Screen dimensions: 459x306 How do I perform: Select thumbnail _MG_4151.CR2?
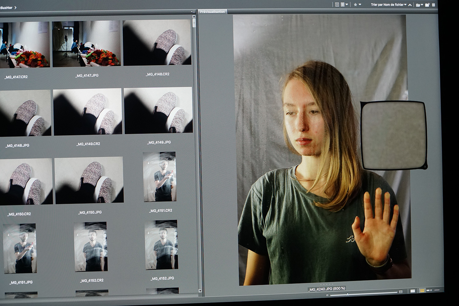[159, 177]
